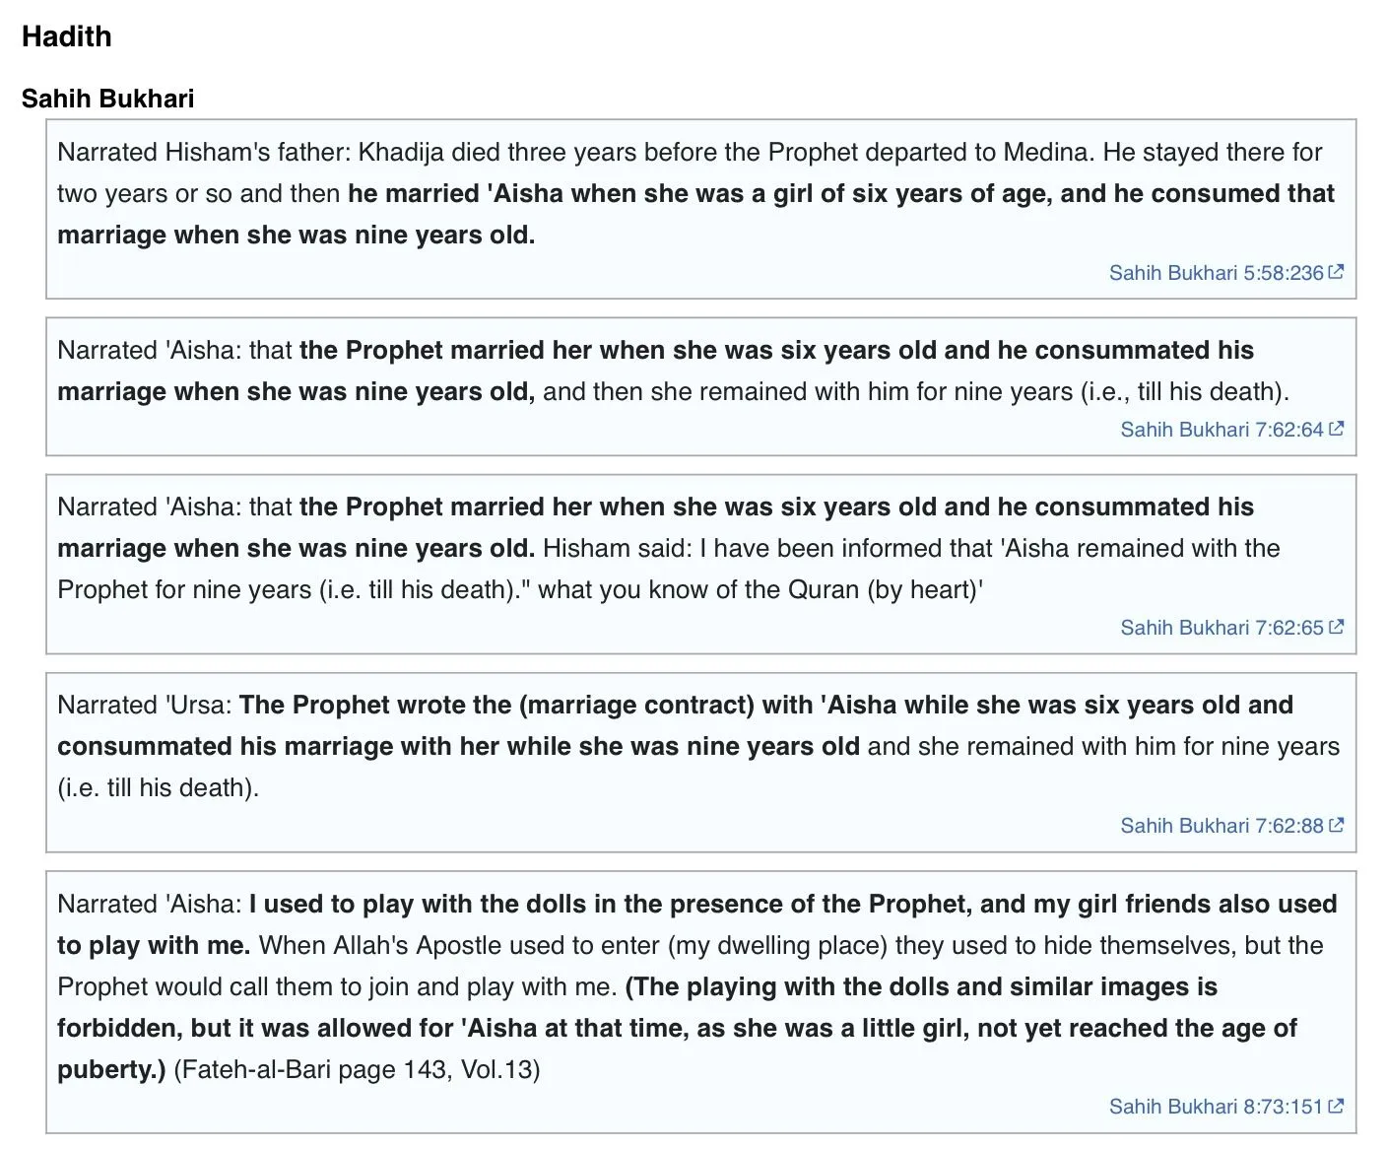Click the Hadith section heading
1387x1149 pixels.
pos(67,36)
